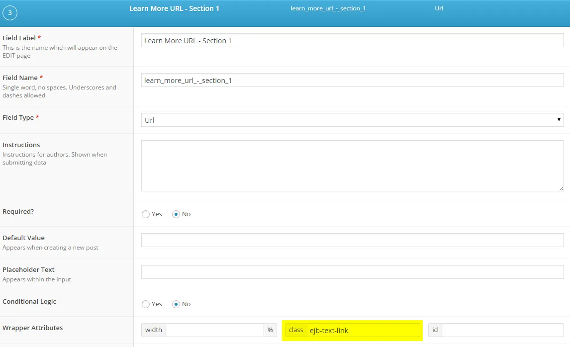The height and width of the screenshot is (347, 570).
Task: Click the Instructions heading
Action: [x=21, y=145]
